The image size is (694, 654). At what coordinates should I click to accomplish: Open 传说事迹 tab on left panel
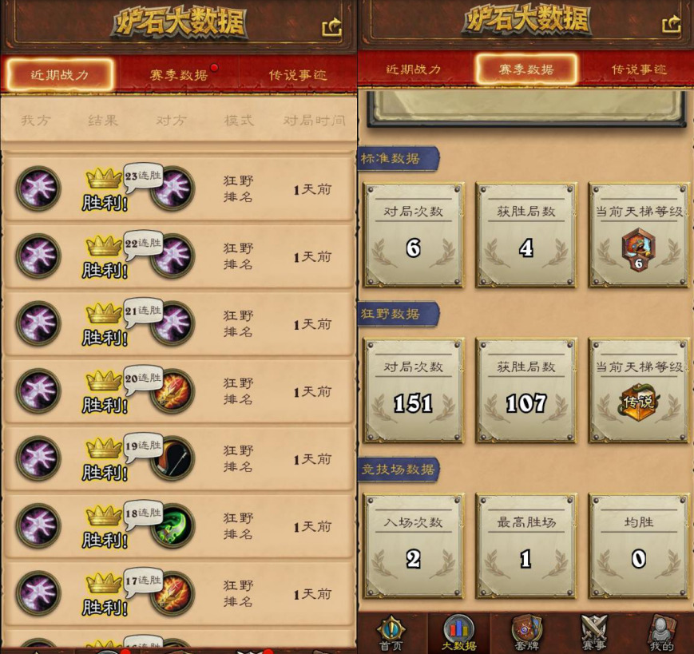point(297,75)
